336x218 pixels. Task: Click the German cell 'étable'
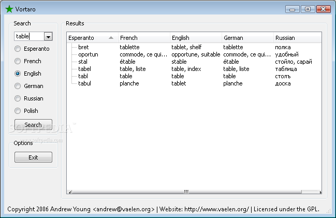click(x=231, y=62)
